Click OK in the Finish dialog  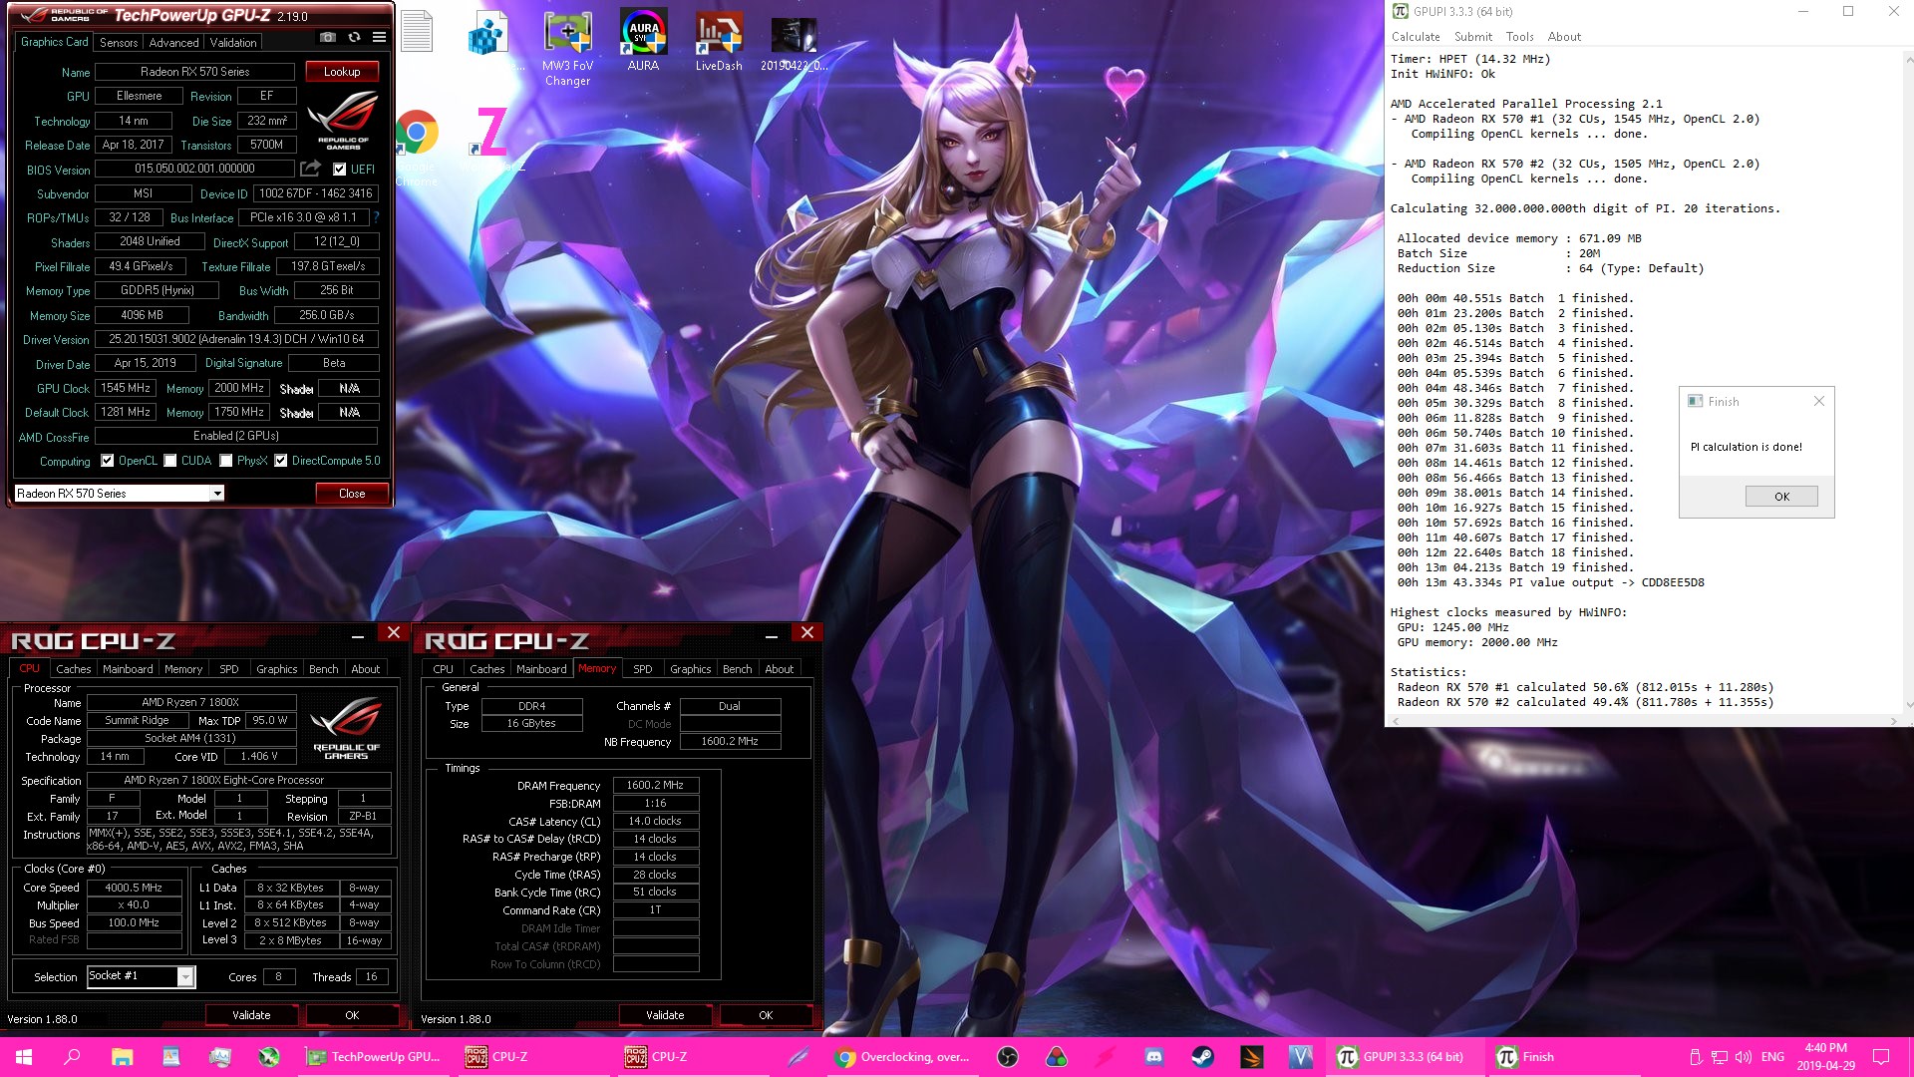(1781, 497)
